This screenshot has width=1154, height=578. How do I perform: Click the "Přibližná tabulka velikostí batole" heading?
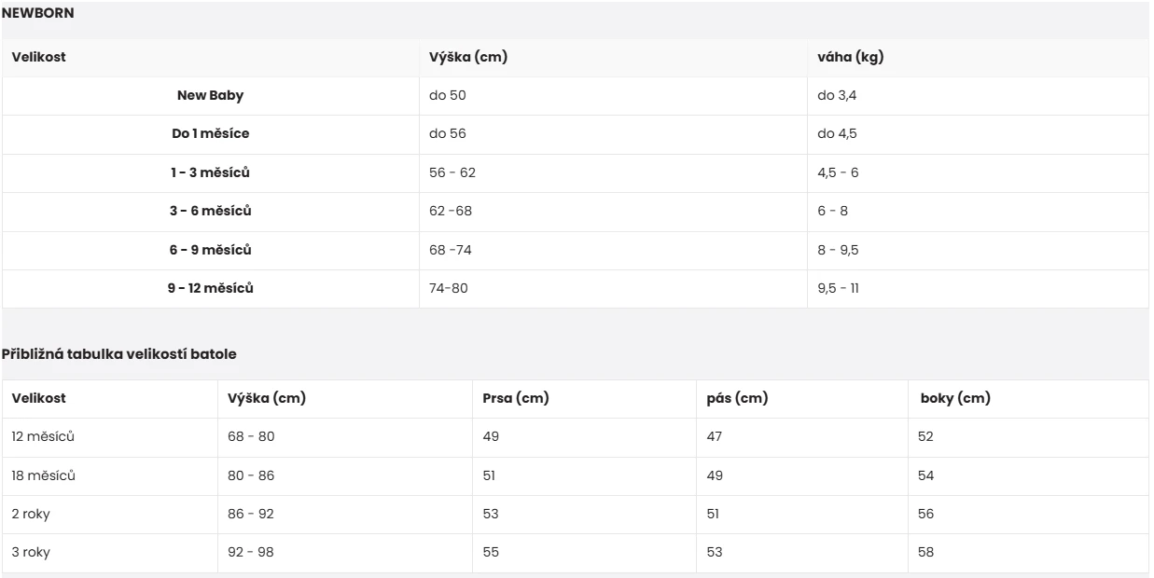click(x=118, y=354)
